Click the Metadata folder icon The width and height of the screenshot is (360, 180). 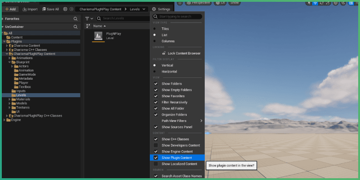(16, 78)
